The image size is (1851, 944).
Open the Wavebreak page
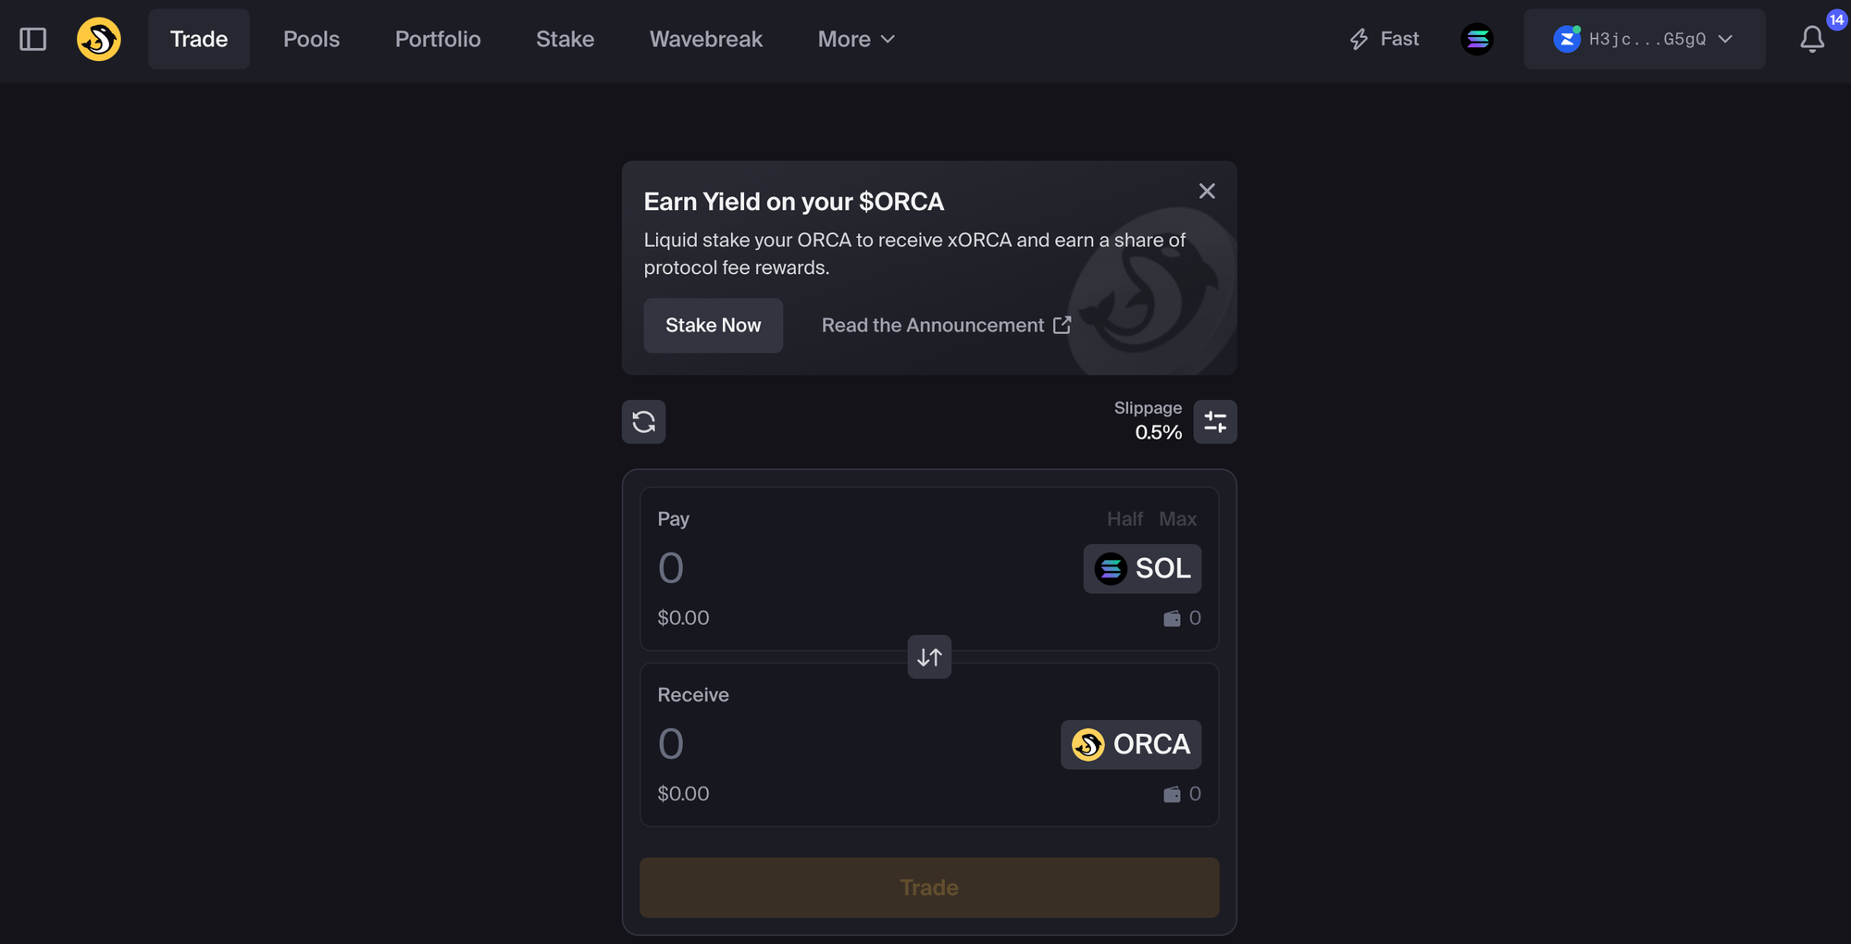tap(706, 39)
